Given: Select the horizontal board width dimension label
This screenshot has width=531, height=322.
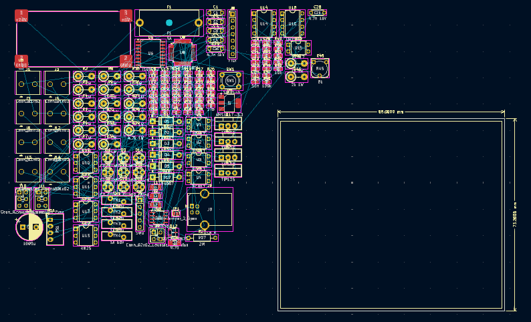Looking at the screenshot, I should click(x=391, y=112).
